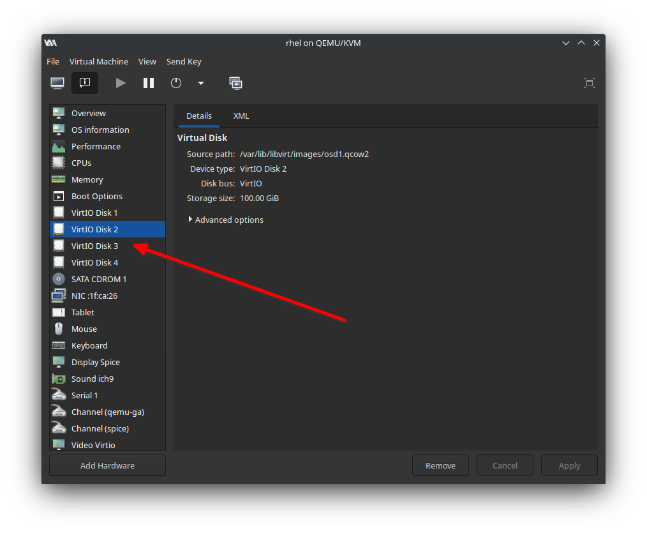Select VirtIO Disk 3 in hardware list
The image size is (647, 533).
coord(107,246)
